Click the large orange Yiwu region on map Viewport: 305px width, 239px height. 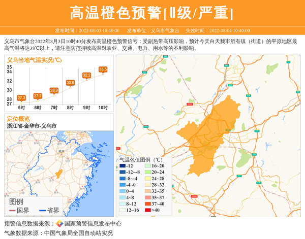pos(209,134)
